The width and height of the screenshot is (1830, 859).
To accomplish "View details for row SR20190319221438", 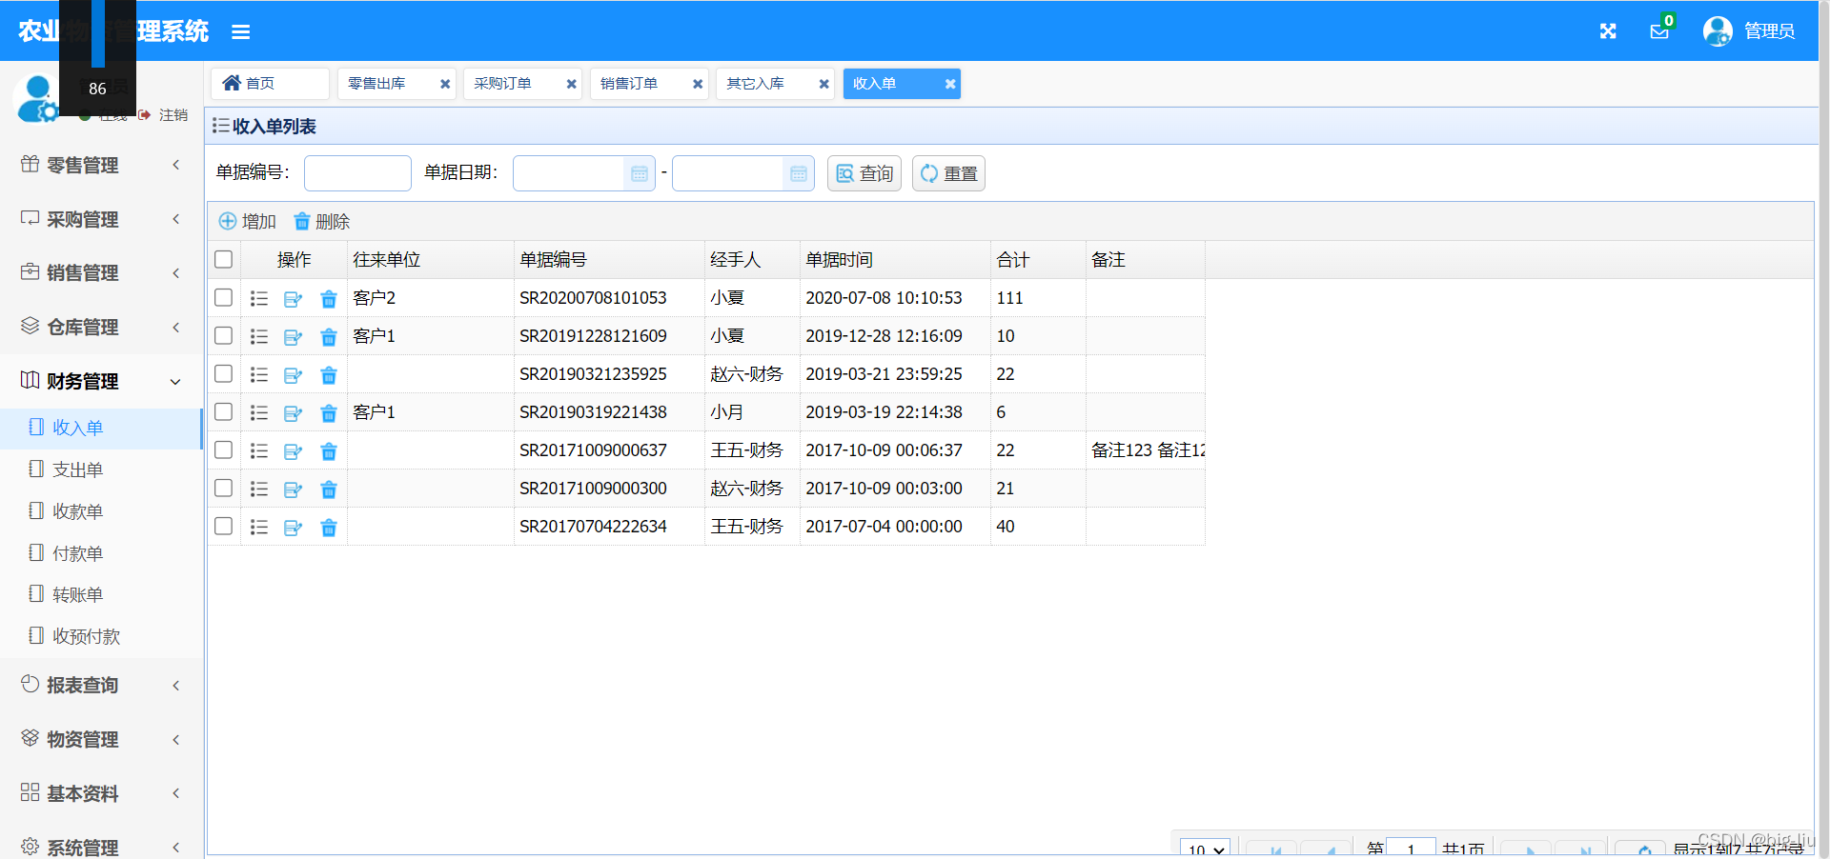I will (x=259, y=412).
